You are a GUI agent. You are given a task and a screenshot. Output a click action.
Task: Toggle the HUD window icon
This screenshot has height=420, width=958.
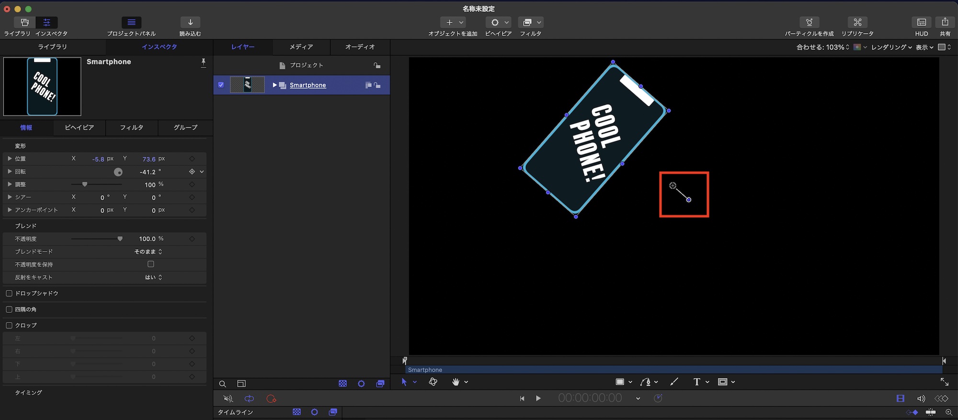point(921,22)
